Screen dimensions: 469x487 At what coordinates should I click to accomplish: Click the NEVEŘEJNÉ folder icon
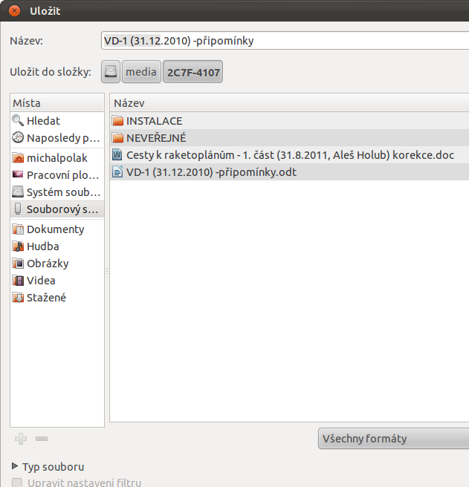click(117, 137)
